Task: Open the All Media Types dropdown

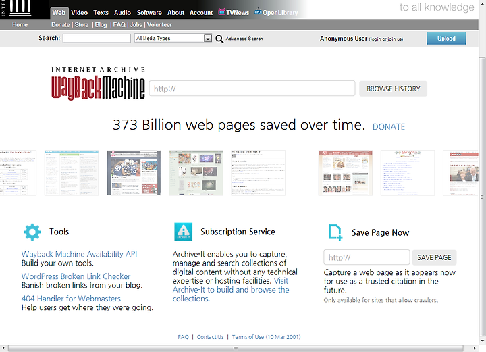Action: click(x=173, y=38)
